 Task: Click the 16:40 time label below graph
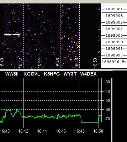coord(5,131)
